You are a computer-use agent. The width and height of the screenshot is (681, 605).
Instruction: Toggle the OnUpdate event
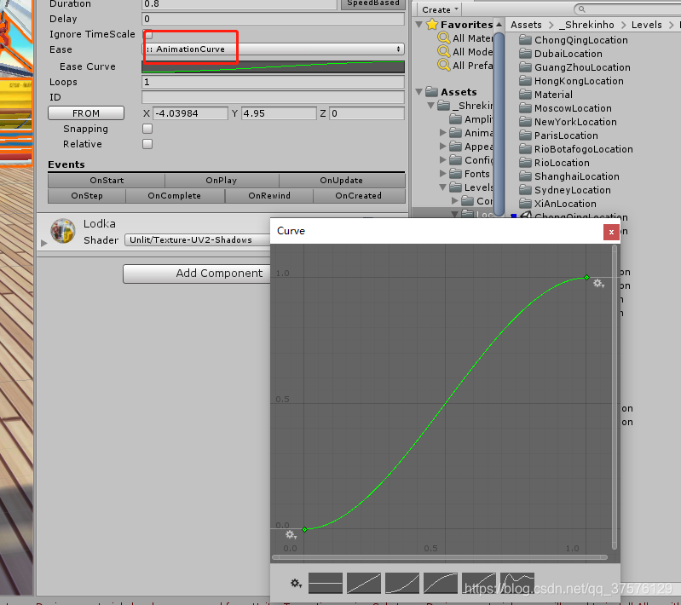coord(342,181)
